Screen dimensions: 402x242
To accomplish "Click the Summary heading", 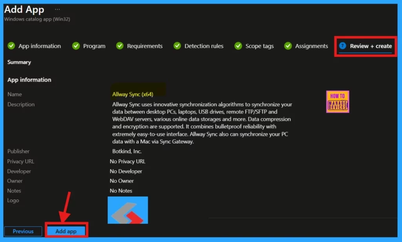I will tap(19, 62).
